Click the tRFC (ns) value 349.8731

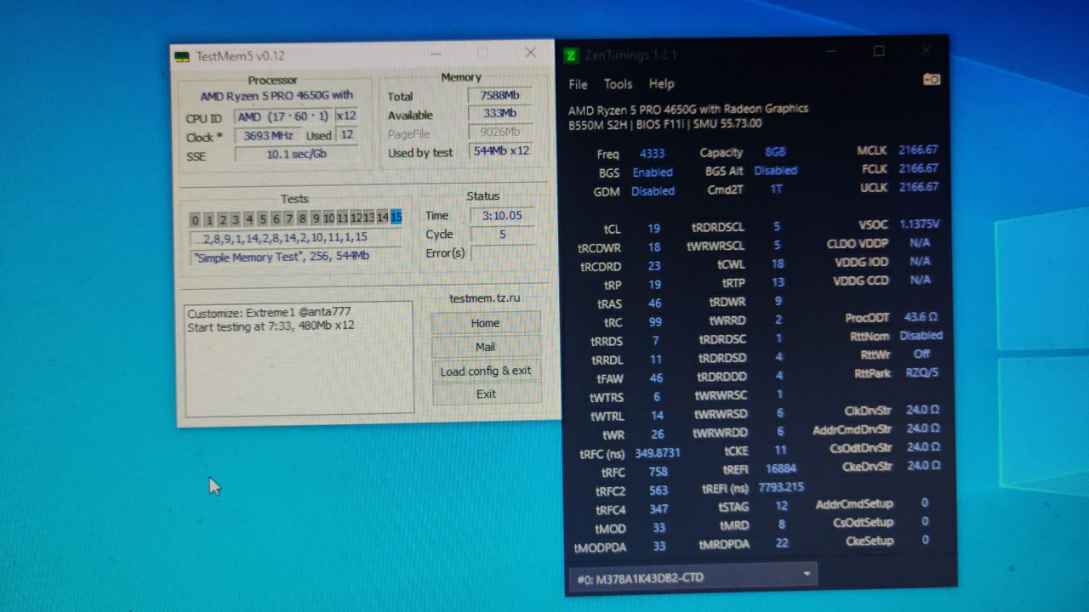(x=657, y=453)
